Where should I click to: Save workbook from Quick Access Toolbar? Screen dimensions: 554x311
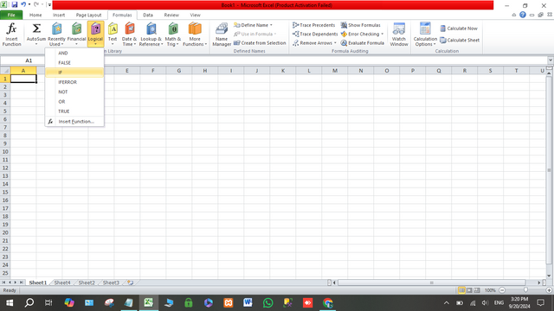point(15,4)
